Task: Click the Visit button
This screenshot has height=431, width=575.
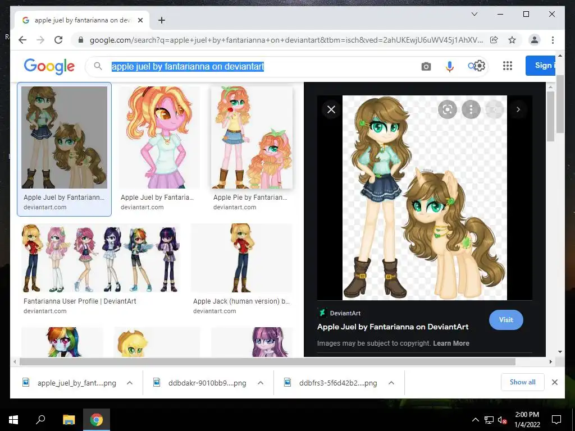Action: pos(506,319)
